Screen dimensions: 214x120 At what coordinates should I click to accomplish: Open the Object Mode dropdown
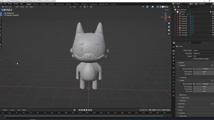click(8, 7)
